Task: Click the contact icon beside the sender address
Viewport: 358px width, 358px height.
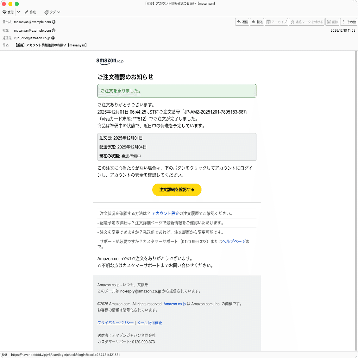Action: coord(53,22)
